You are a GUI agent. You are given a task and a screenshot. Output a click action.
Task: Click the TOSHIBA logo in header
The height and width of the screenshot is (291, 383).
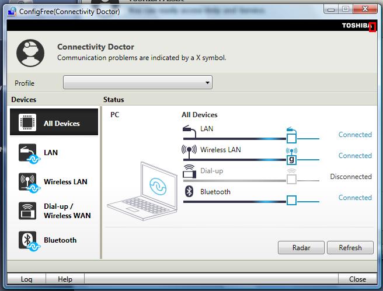coord(358,26)
